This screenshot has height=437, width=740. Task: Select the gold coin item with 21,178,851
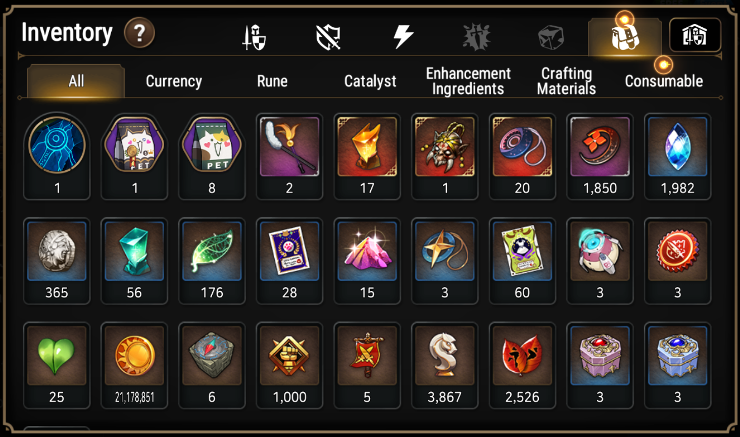click(x=134, y=365)
